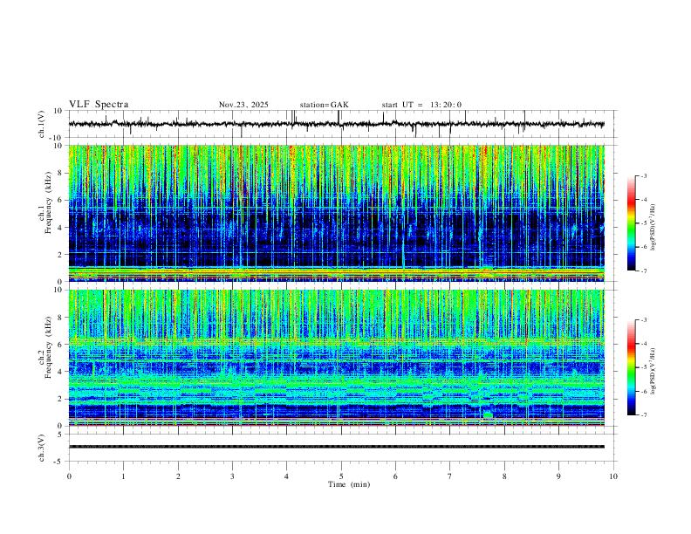Click the "-6" label on upper colorbar
This screenshot has width=691, height=534.
643,247
